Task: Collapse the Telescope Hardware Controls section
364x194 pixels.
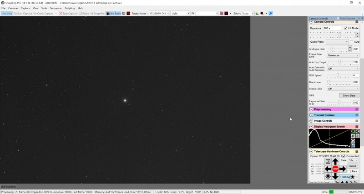Action: tap(311, 151)
